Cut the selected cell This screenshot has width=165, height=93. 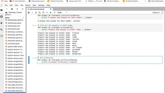[x=36, y=12]
